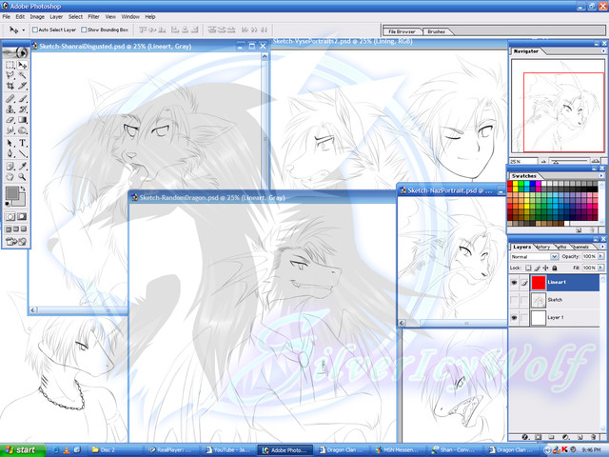Select the Healing Brush tool
This screenshot has width=609, height=457.
[10, 99]
